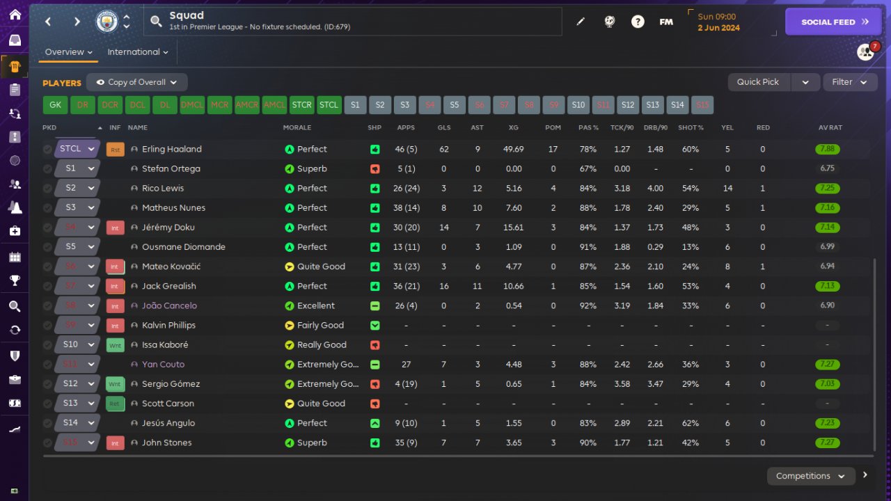Click the date Sun 09:00 2 Jun 2024
Image resolution: width=891 pixels, height=501 pixels.
(719, 22)
